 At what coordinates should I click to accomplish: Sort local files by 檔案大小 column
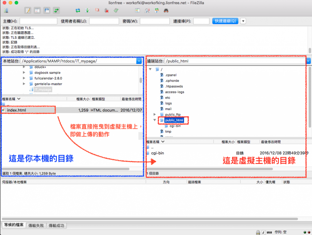(79, 99)
